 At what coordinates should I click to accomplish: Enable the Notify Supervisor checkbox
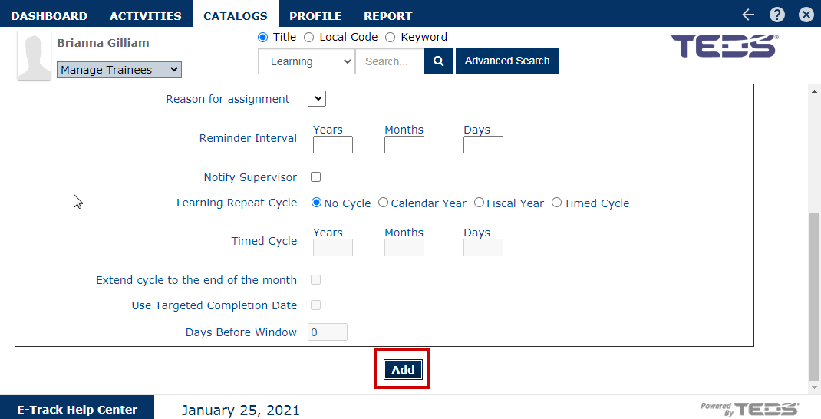click(x=315, y=177)
